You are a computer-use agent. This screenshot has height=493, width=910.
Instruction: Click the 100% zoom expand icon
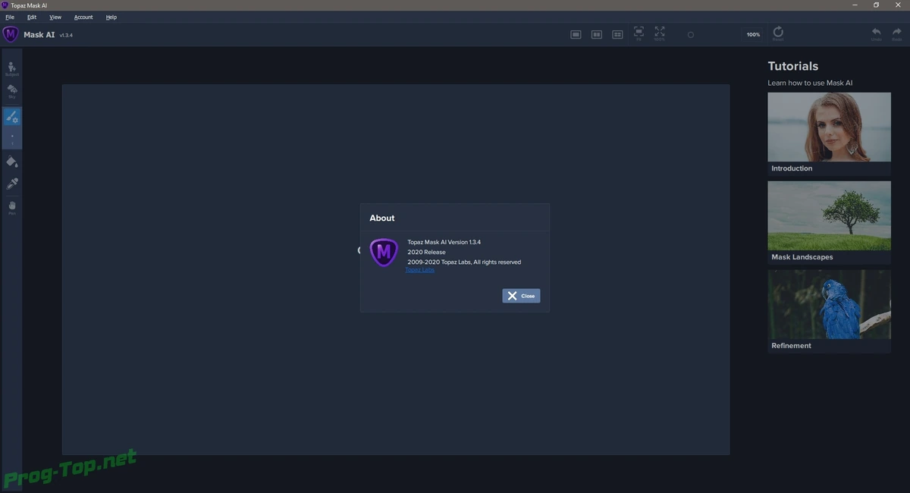tap(660, 33)
